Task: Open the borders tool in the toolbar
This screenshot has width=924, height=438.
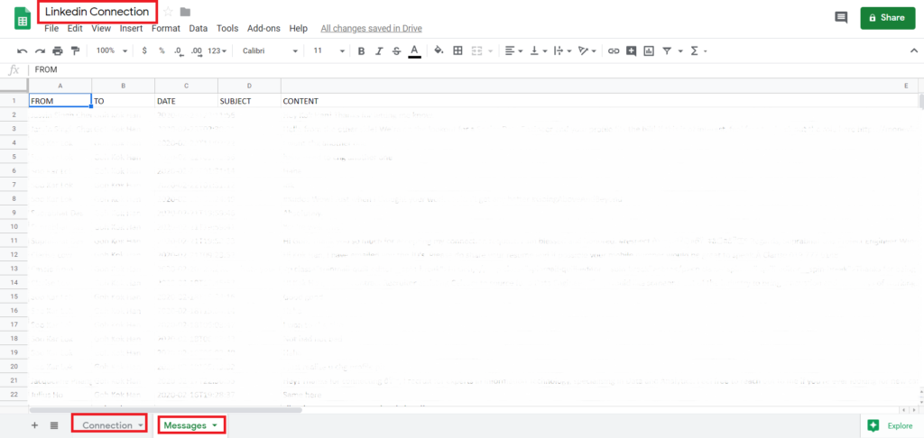Action: coord(457,50)
